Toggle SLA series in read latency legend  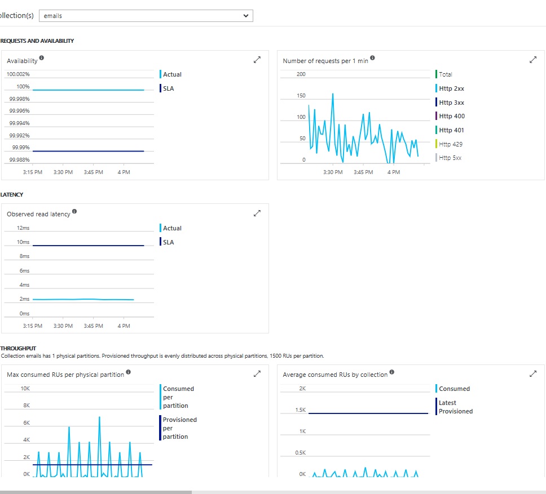[x=167, y=242]
